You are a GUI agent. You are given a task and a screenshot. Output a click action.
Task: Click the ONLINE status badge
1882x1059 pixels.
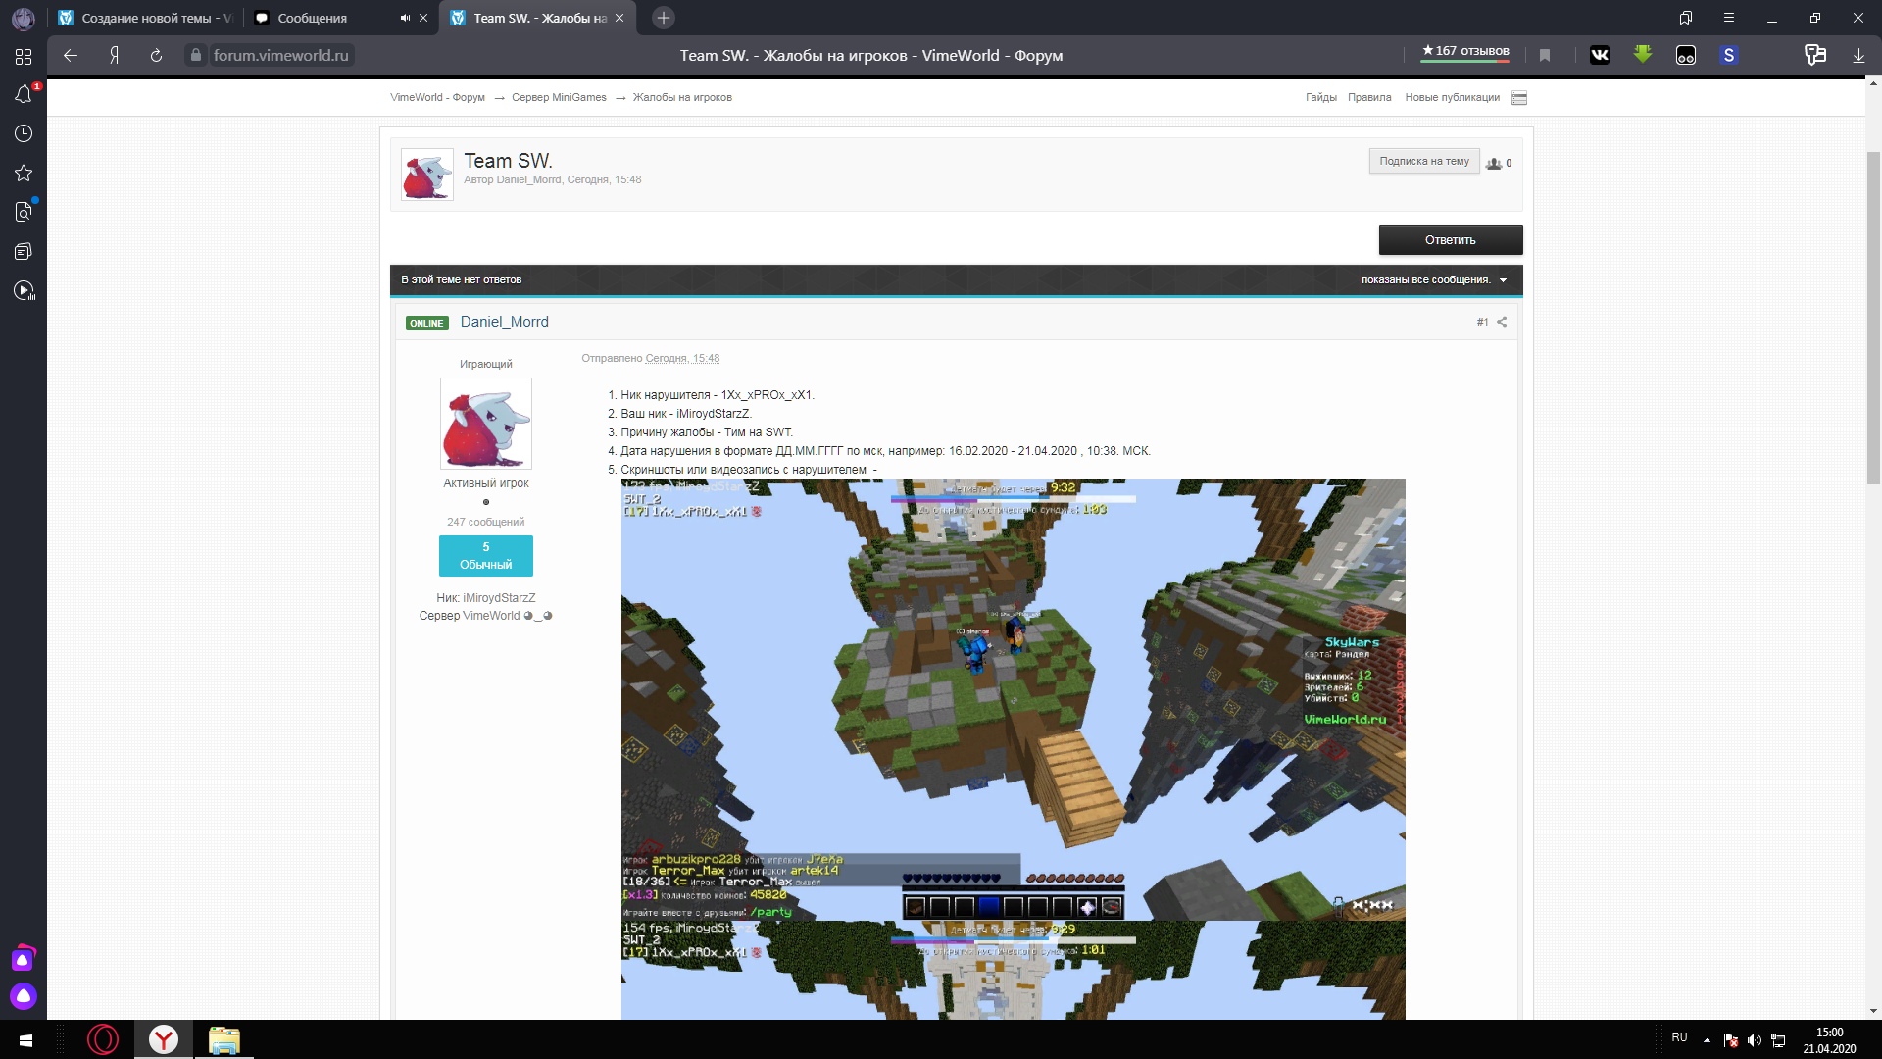pos(427,323)
